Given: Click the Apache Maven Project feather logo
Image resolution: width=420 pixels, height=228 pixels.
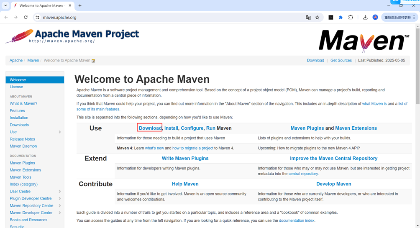Looking at the screenshot, I should click(72, 36).
